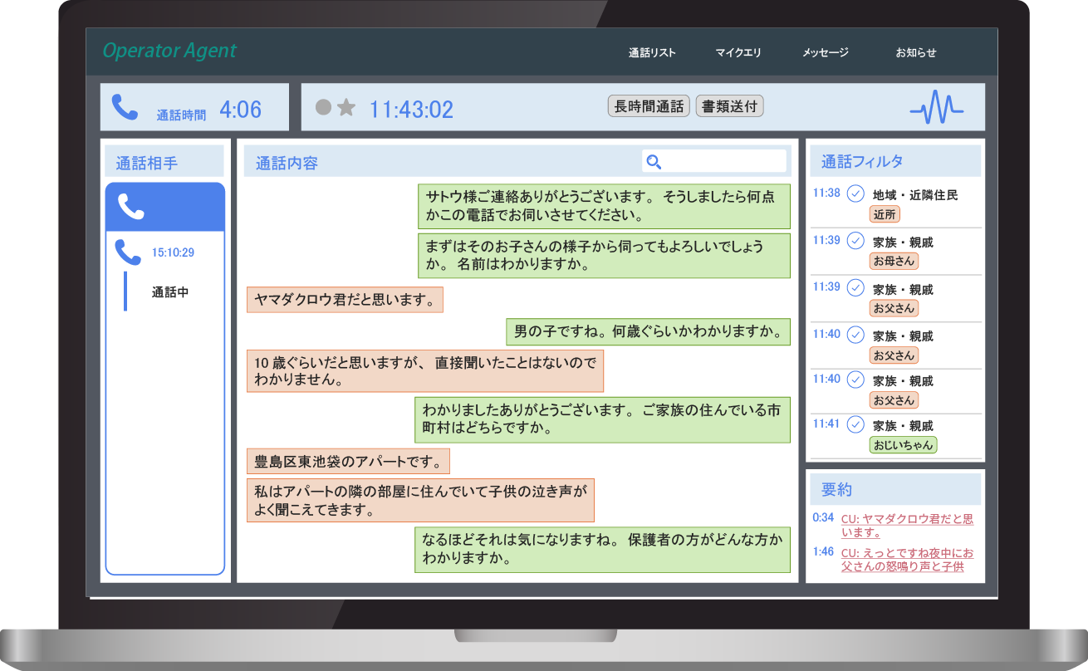Open the お知らせ menu
The height and width of the screenshot is (671, 1088).
pyautogui.click(x=915, y=53)
